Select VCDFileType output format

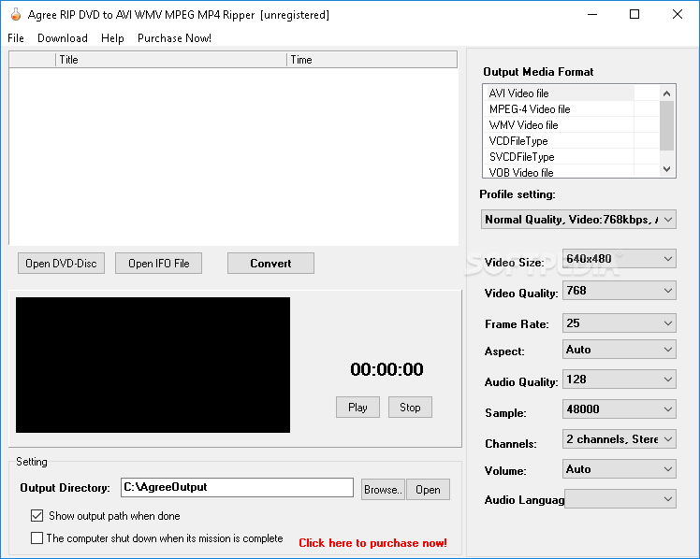click(x=558, y=141)
